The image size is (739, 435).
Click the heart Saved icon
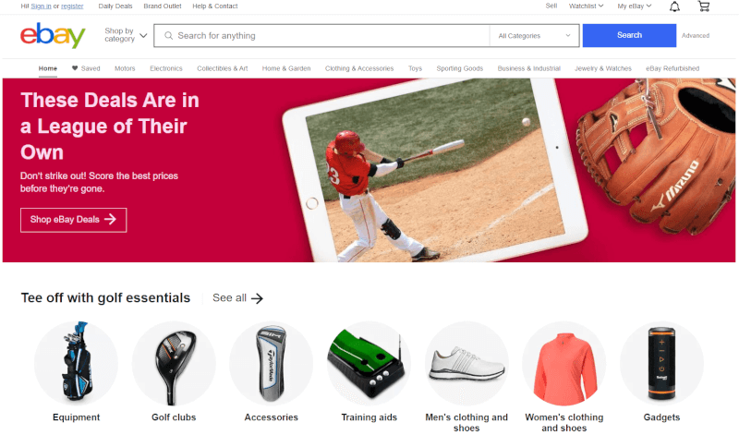75,67
